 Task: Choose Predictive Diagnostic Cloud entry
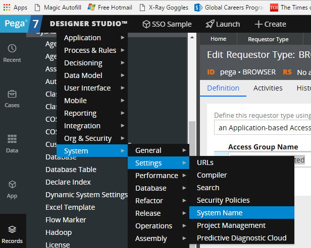pyautogui.click(x=242, y=238)
